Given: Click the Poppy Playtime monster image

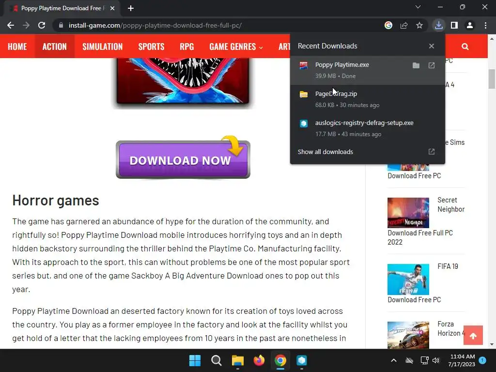Looking at the screenshot, I should (x=183, y=81).
